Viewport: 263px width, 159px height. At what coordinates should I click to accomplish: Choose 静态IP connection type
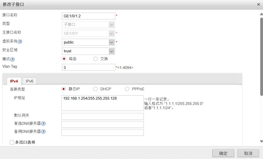tap(64, 89)
